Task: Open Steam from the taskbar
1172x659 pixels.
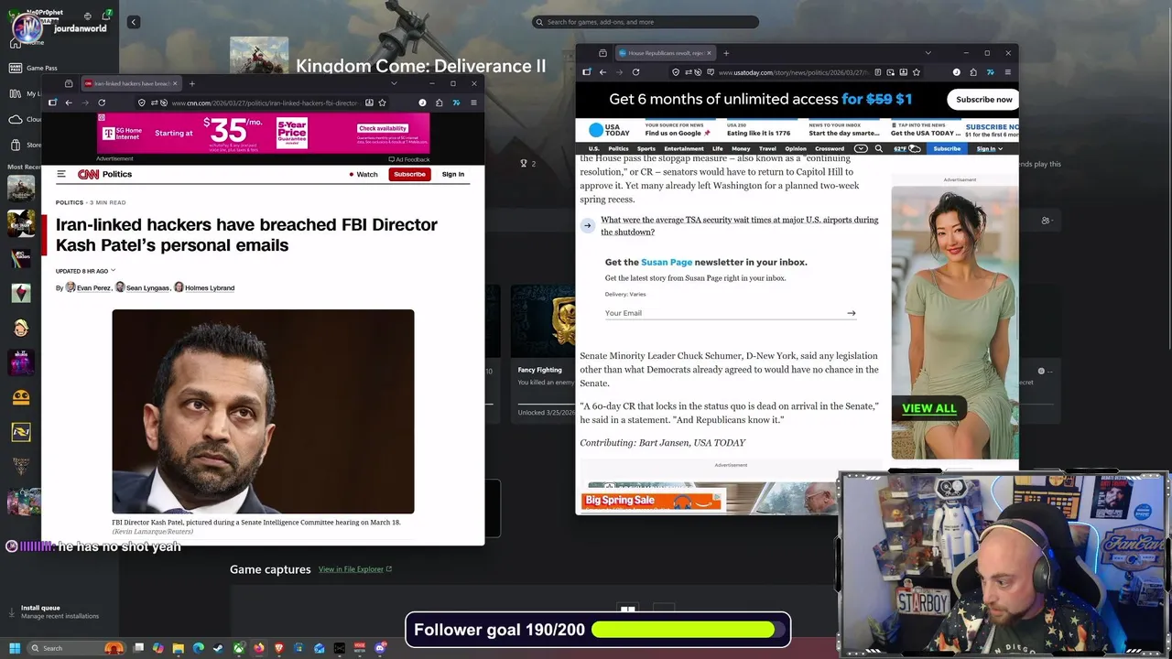Action: point(218,648)
